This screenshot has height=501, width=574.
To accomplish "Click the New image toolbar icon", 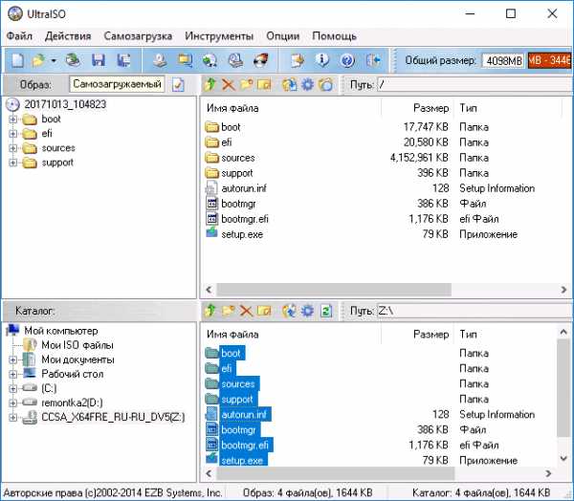I will pos(17,60).
